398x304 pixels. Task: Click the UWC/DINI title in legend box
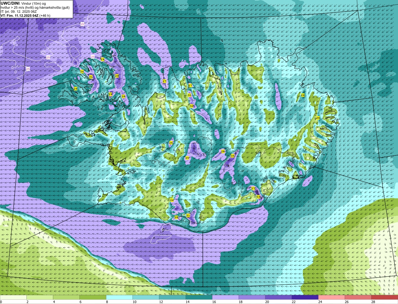point(10,3)
